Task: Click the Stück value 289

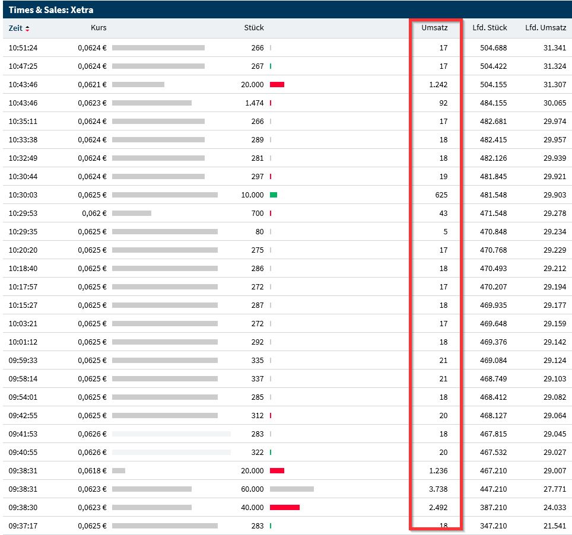Action: tap(257, 139)
